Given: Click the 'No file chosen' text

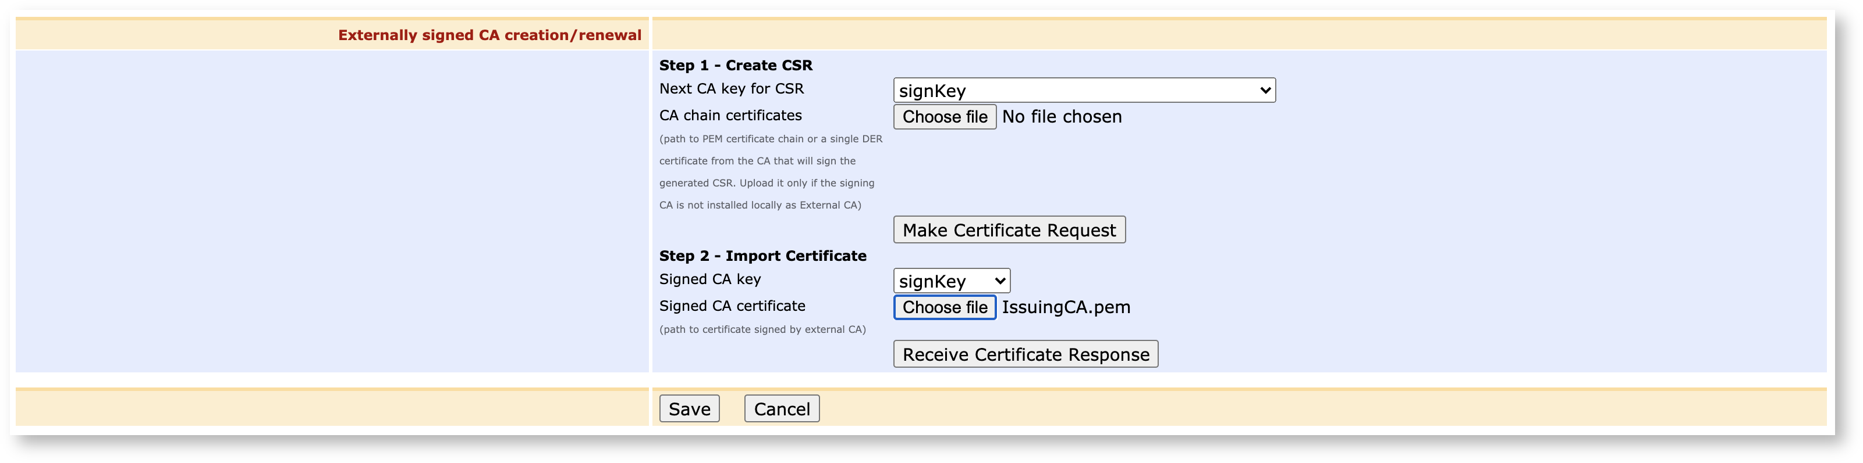Looking at the screenshot, I should pyautogui.click(x=1061, y=117).
